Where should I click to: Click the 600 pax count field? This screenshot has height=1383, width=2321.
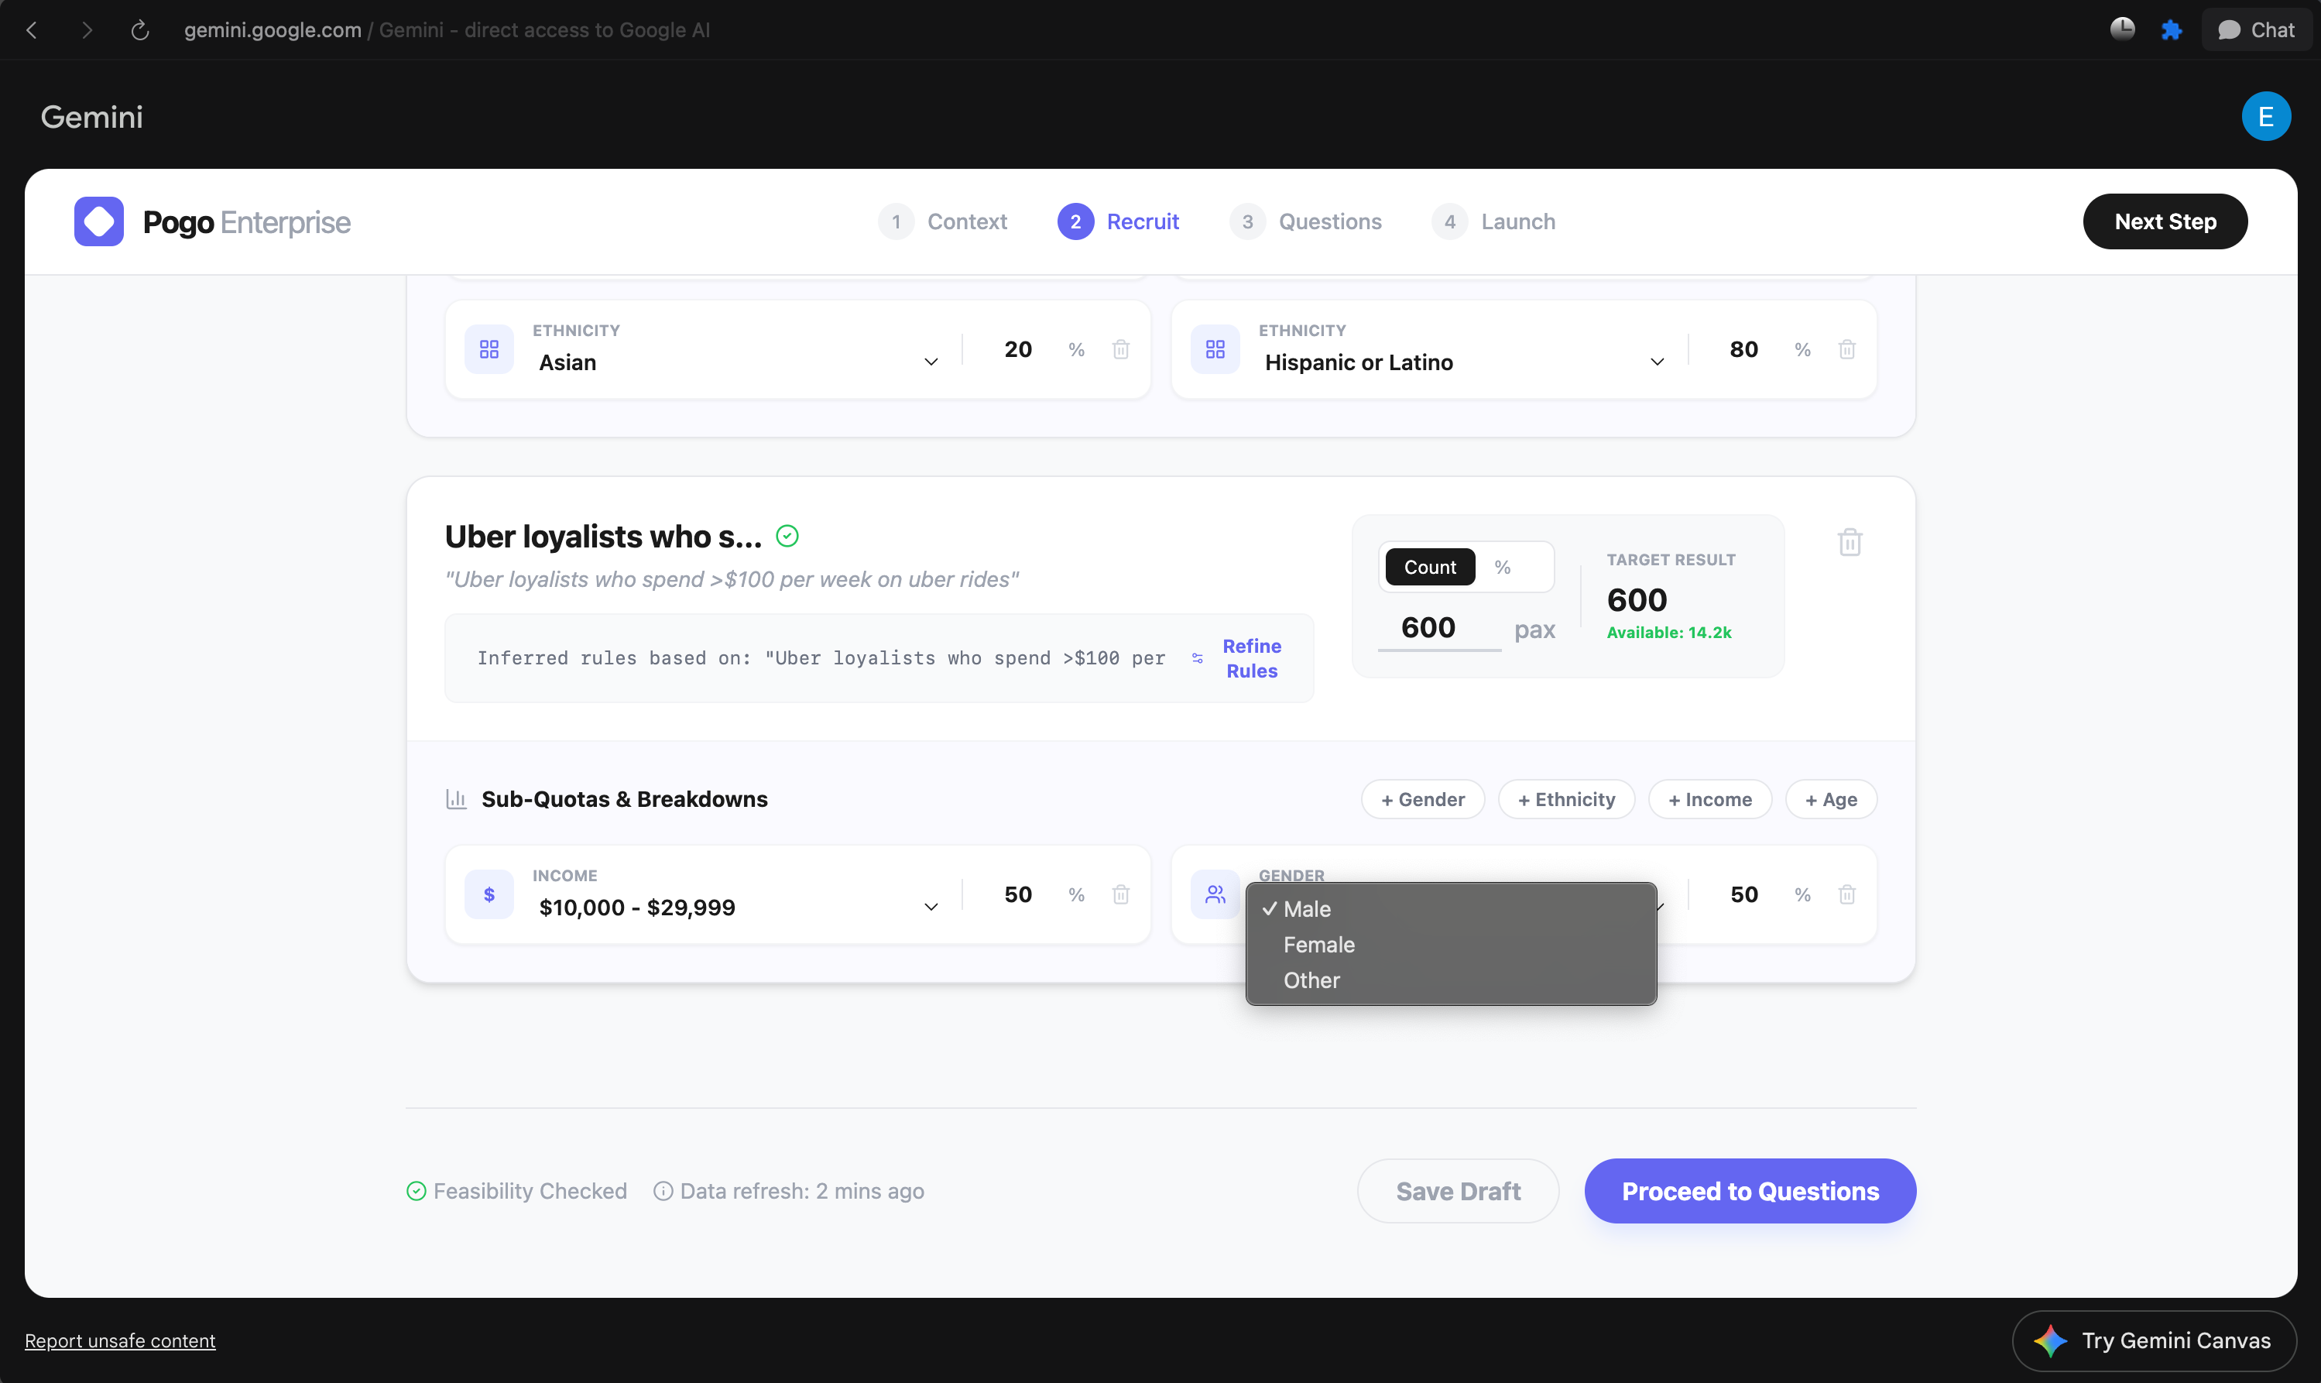pos(1428,627)
